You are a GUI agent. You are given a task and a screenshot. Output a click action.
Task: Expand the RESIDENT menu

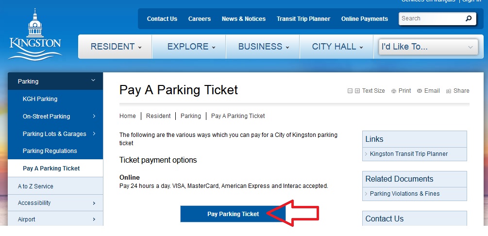(116, 47)
